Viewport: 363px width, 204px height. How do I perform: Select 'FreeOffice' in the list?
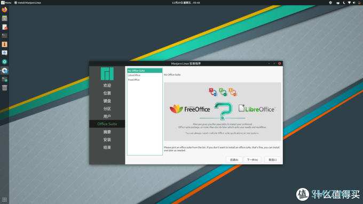145,80
